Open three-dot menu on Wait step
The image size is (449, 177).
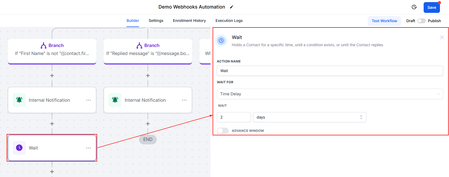[x=89, y=148]
